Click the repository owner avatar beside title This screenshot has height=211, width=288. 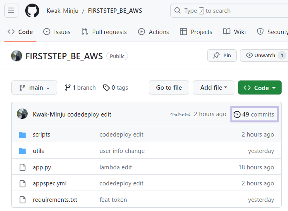pos(16,56)
